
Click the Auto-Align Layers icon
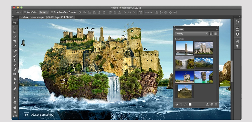point(140,12)
